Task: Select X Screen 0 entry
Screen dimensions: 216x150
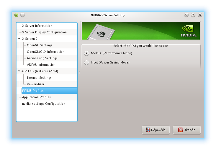Action: [x=30, y=39]
